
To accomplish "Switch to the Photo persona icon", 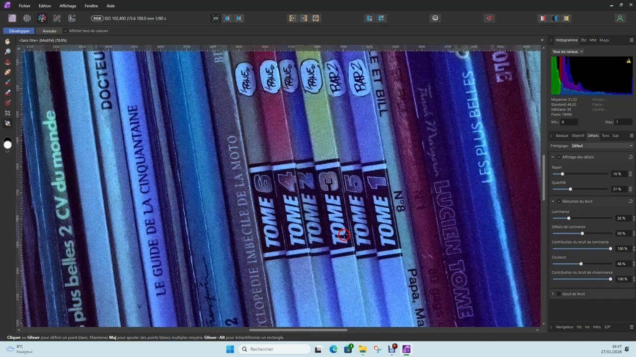I will (x=12, y=18).
